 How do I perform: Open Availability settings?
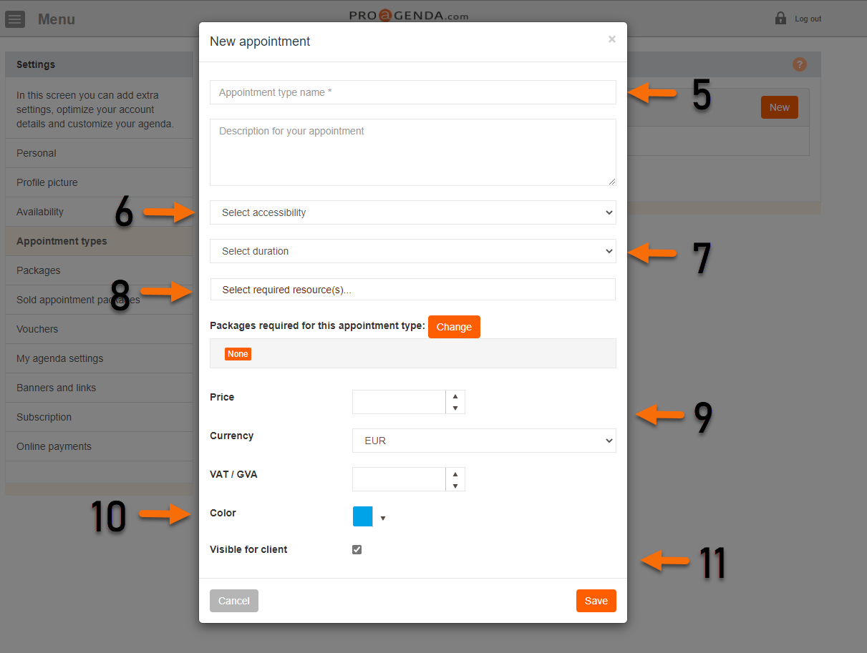point(99,212)
